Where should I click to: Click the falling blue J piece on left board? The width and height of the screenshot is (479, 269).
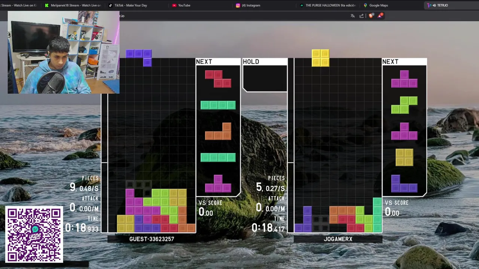click(x=139, y=58)
